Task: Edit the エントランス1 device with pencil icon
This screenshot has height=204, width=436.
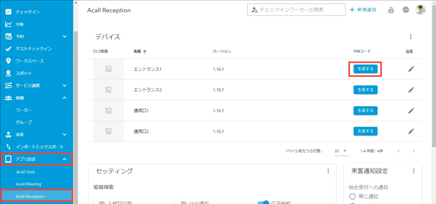Action: pyautogui.click(x=411, y=69)
